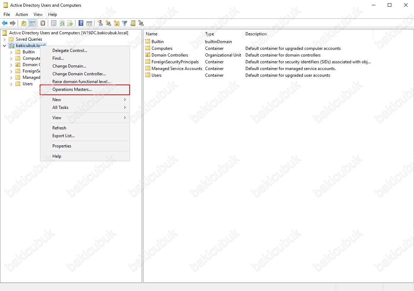414x291 pixels.
Task: Click the Find objects magnifier toolbar icon
Action: 133,23
